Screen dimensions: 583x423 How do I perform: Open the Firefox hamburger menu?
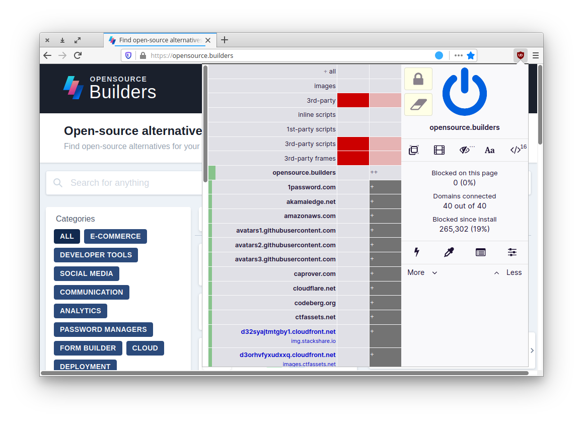click(535, 55)
